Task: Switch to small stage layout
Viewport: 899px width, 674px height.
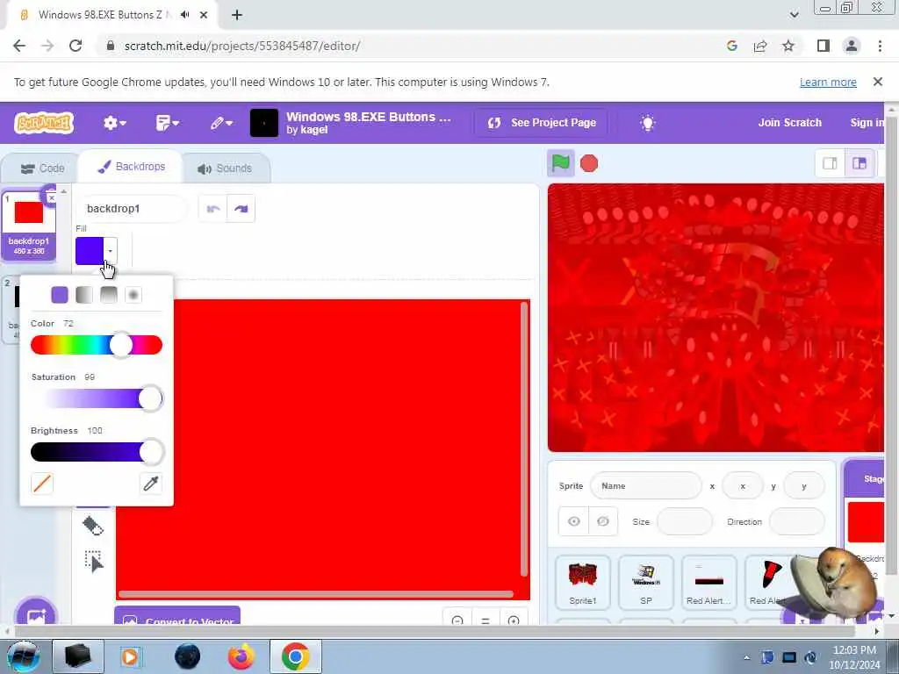Action: click(830, 163)
